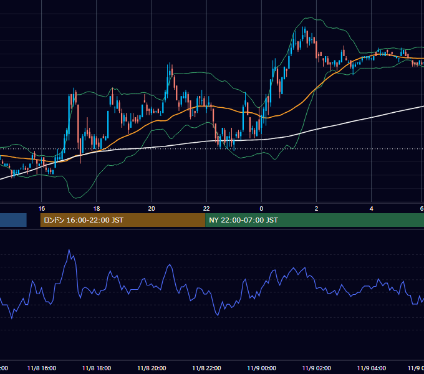Click the 11/9 04:00 date label
Viewport: 424px width, 374px height.
click(372, 368)
